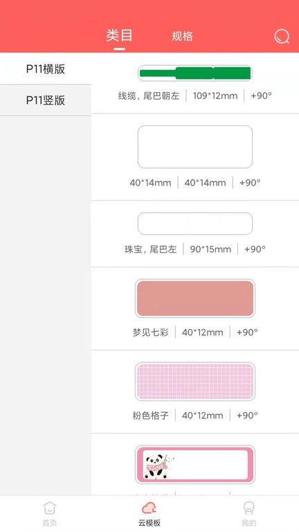The height and width of the screenshot is (532, 299).
Task: Tap the 90*15mm size text
Action: point(210,249)
